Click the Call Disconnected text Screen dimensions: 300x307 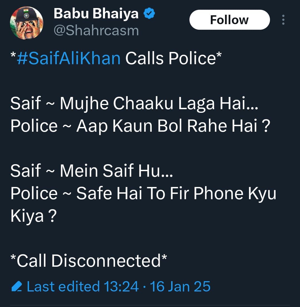pyautogui.click(x=89, y=261)
